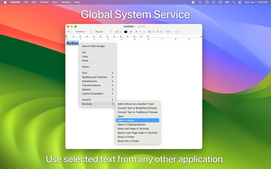Screen dimensions: 271x169
Task: Open the Edit menu
Action: [x=34, y=2]
